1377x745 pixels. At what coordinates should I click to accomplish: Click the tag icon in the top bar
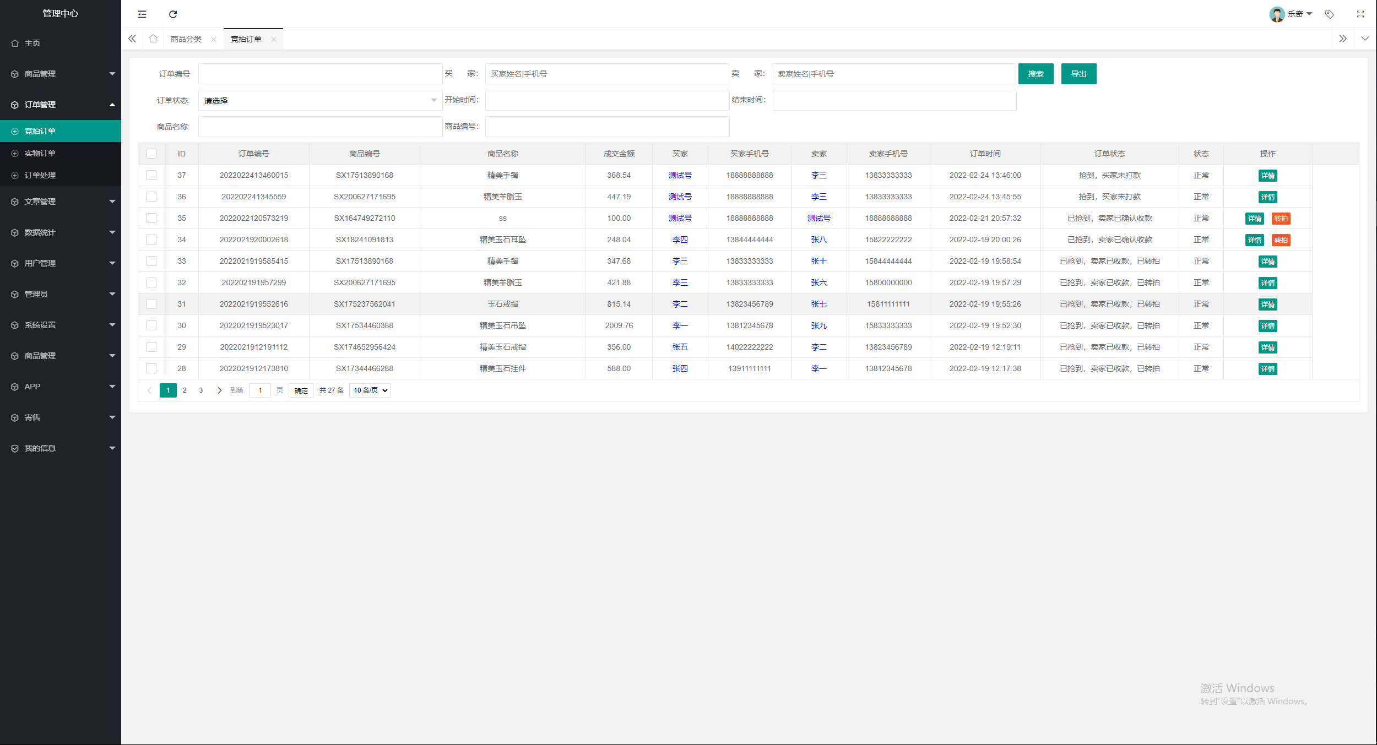pyautogui.click(x=1330, y=14)
